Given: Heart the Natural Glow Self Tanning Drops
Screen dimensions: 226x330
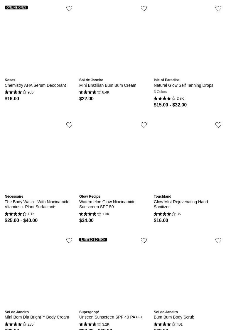Looking at the screenshot, I should click(218, 9).
